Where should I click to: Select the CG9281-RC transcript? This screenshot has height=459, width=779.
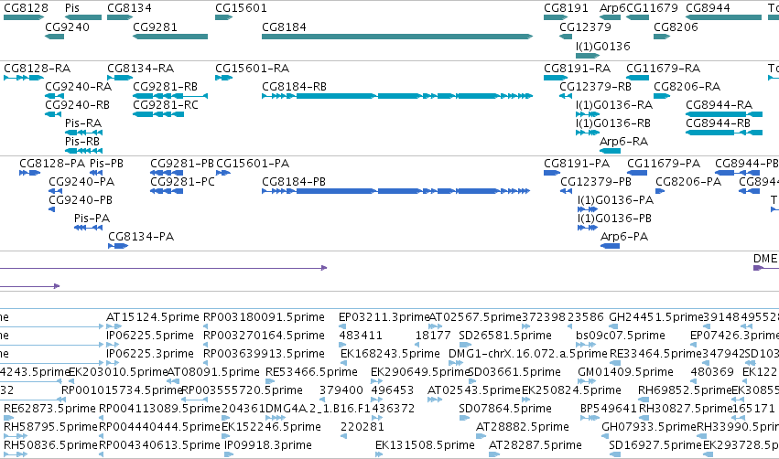pos(158,114)
